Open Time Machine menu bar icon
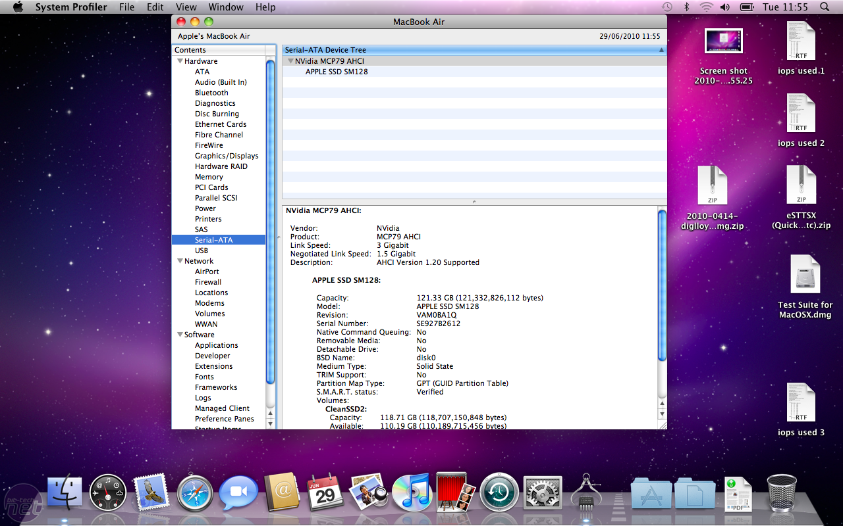This screenshot has height=526, width=843. 667,7
